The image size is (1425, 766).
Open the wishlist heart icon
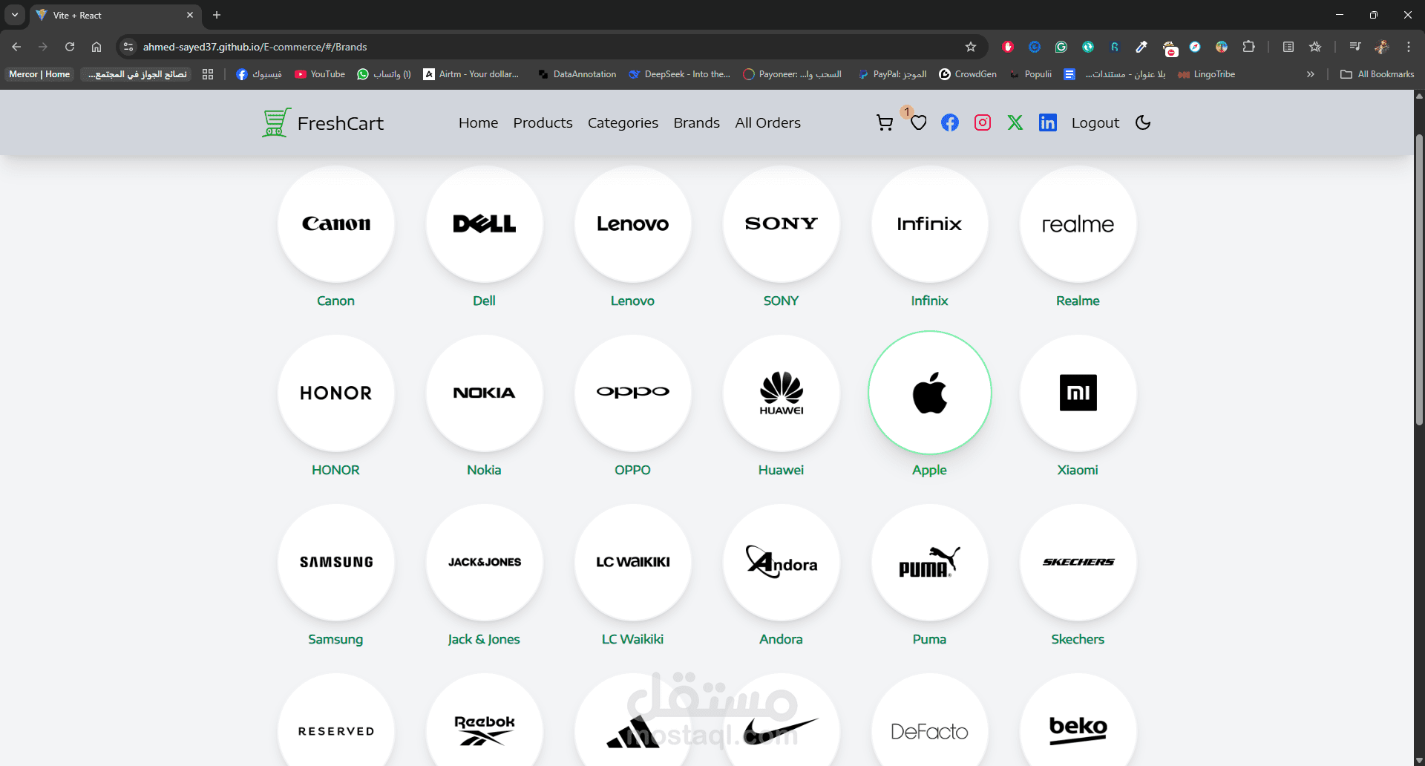(x=919, y=123)
